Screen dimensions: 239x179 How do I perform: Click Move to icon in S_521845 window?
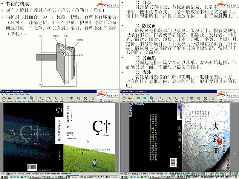coord(71,99)
